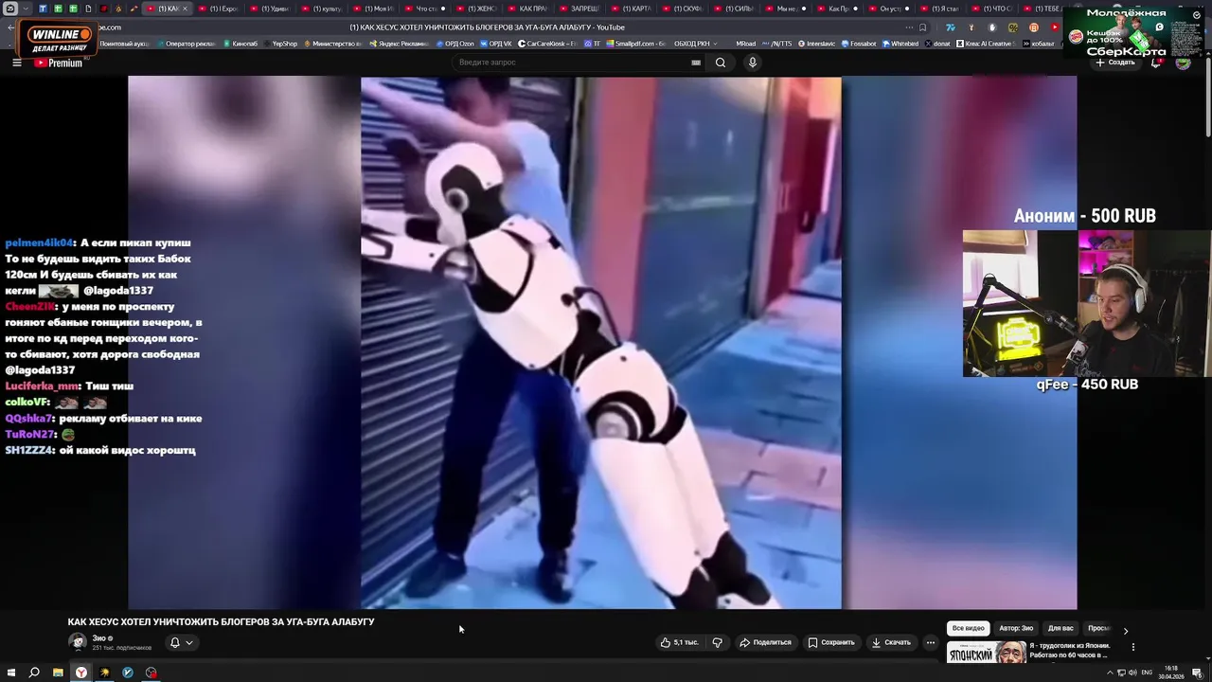The height and width of the screenshot is (682, 1212).
Task: Select the Автор: Зио chip
Action: coord(1016,628)
